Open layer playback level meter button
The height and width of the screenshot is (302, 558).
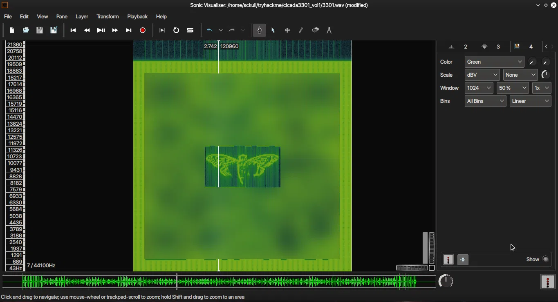click(448, 260)
